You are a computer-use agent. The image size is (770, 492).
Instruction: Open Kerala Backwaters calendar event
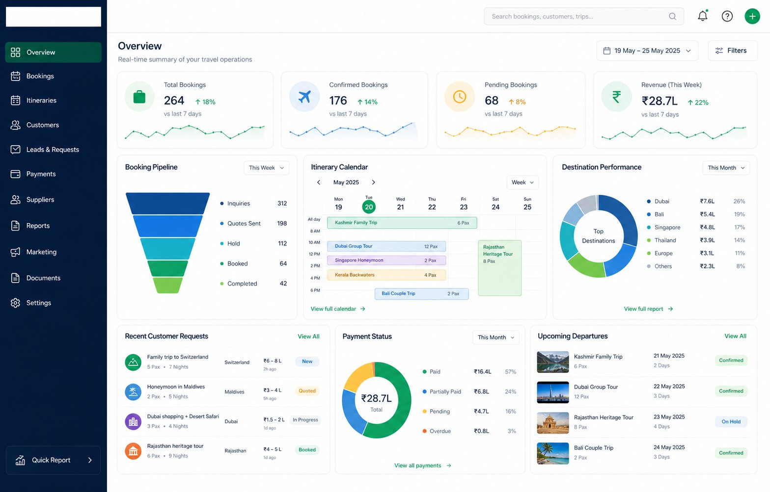coord(386,275)
